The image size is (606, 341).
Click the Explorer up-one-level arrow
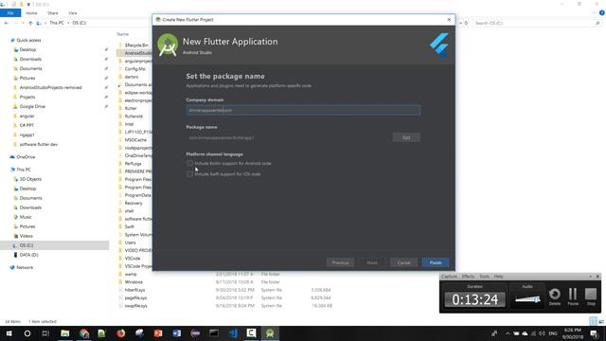click(30, 23)
